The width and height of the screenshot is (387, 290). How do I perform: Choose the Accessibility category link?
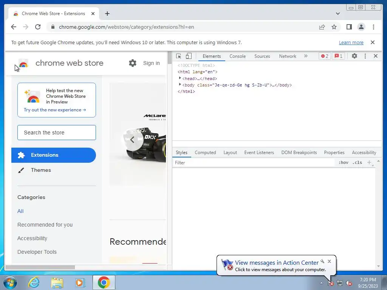click(32, 238)
